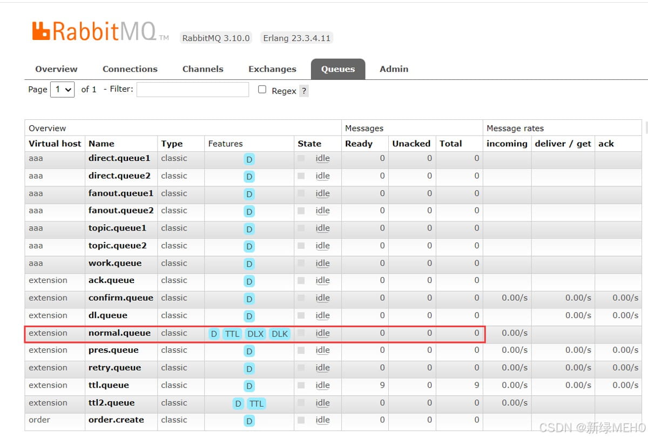Click the Filter text input
Viewport: 648px width, 438px height.
pos(193,90)
